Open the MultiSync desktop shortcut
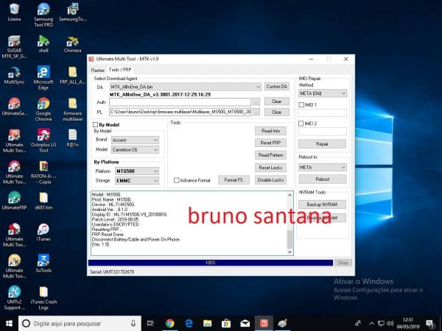 pyautogui.click(x=14, y=76)
